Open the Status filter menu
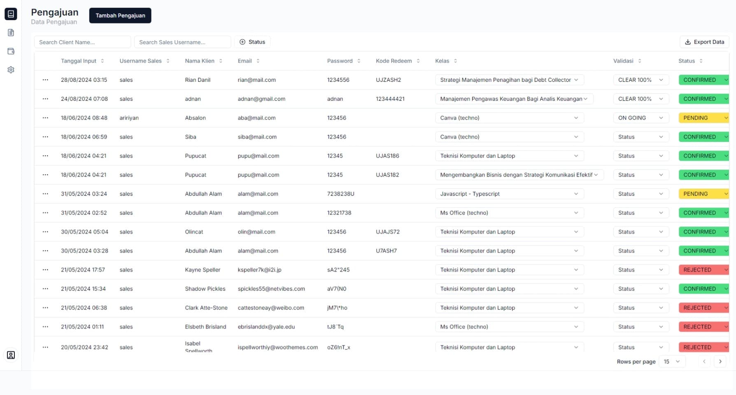Screen dimensions: 736x395 tap(252, 42)
